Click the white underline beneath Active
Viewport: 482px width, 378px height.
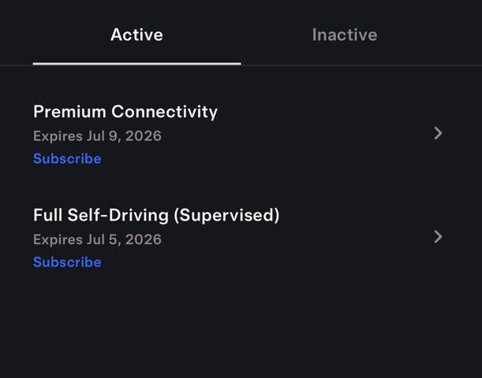tap(136, 64)
